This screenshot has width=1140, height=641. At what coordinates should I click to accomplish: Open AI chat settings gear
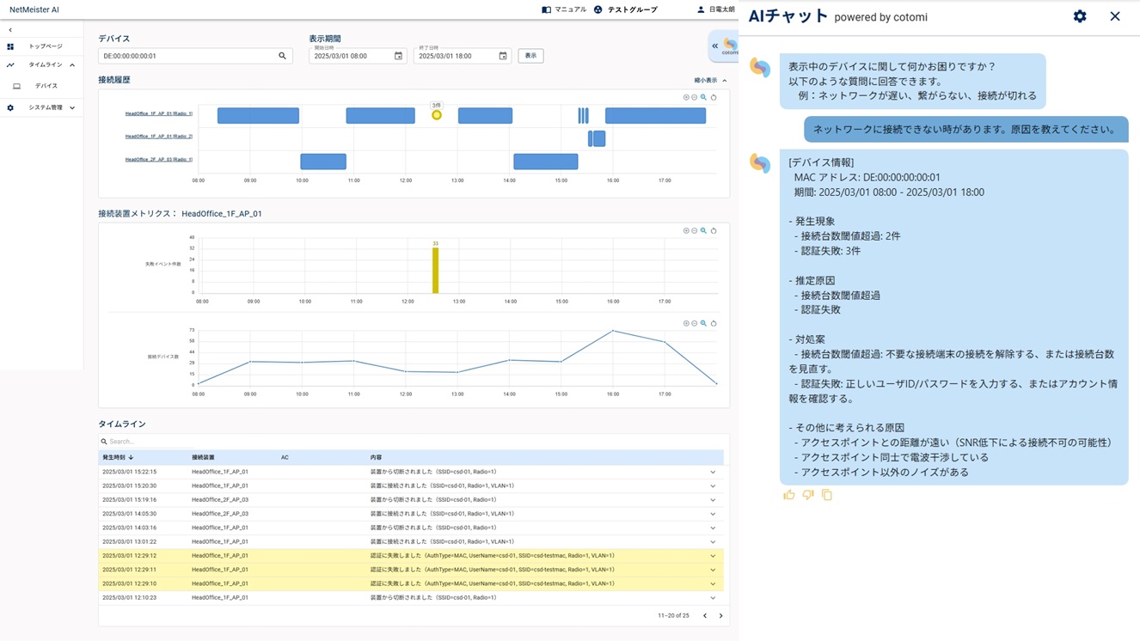(x=1080, y=16)
